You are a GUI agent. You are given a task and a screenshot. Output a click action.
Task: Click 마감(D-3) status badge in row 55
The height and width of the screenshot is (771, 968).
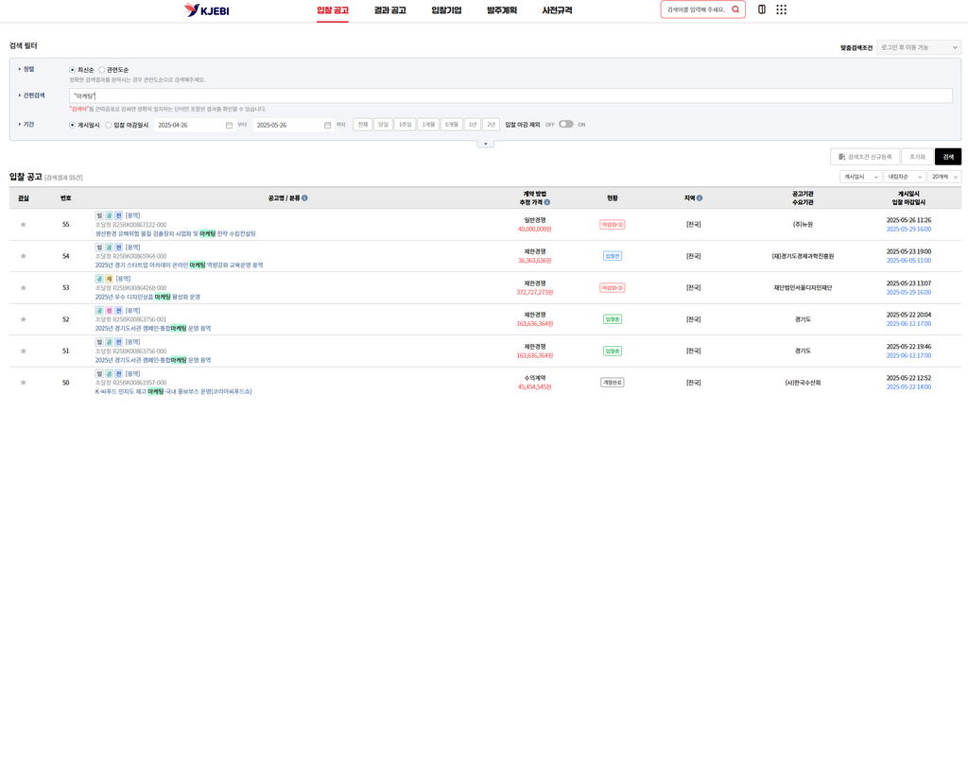click(x=612, y=225)
